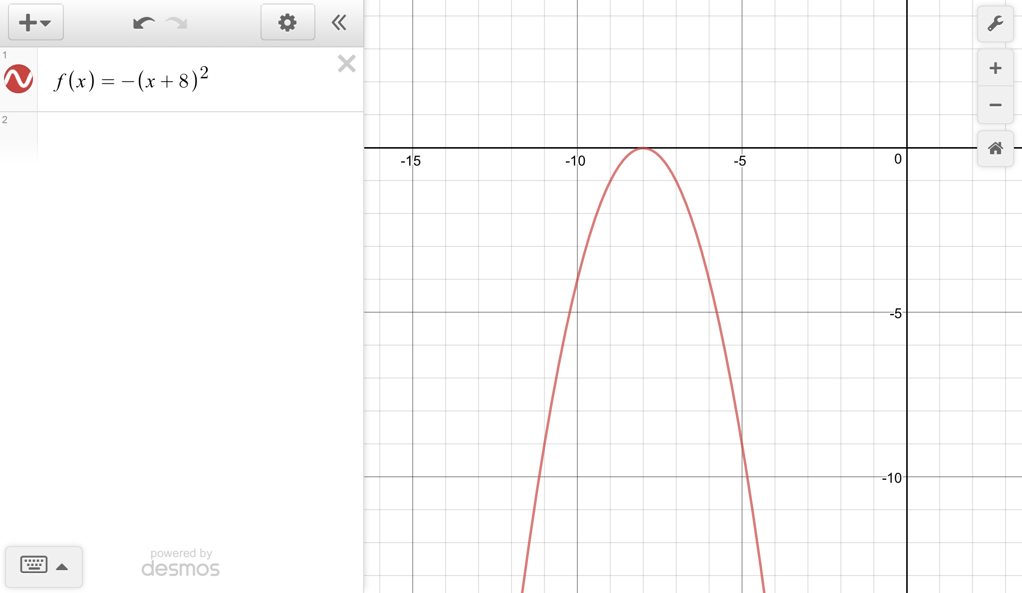Image resolution: width=1022 pixels, height=593 pixels.
Task: Click the Undo arrow
Action: pos(143,23)
